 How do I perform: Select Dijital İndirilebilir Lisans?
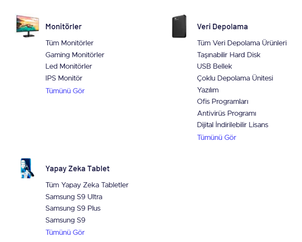pos(233,125)
